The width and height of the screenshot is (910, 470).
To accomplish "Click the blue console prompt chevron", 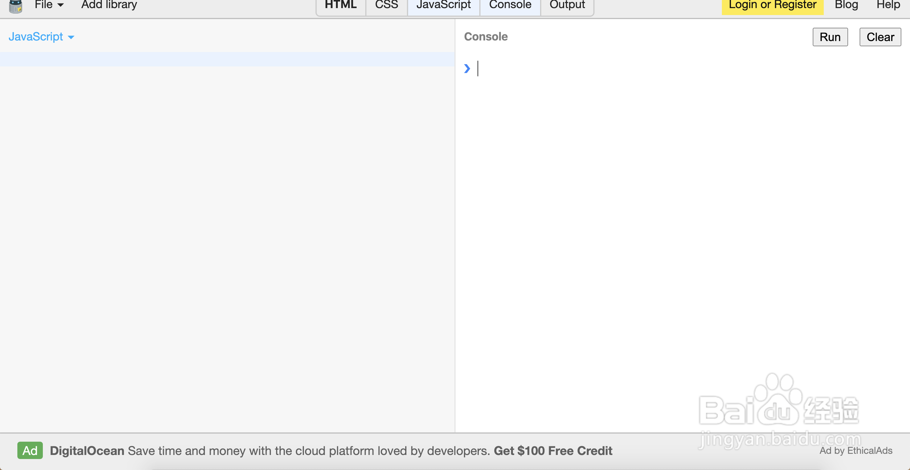I will point(467,69).
